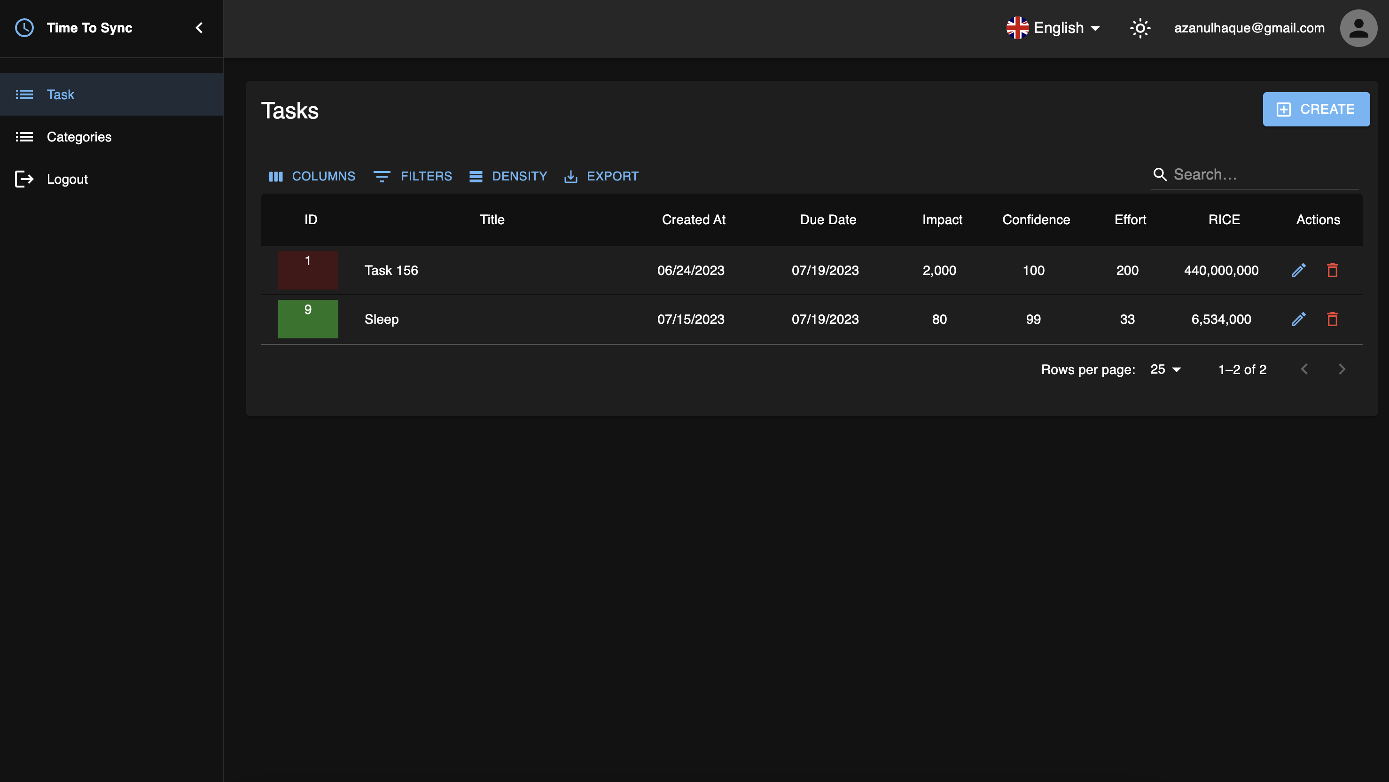1389x782 pixels.
Task: Click the Actions column header
Action: pos(1318,220)
